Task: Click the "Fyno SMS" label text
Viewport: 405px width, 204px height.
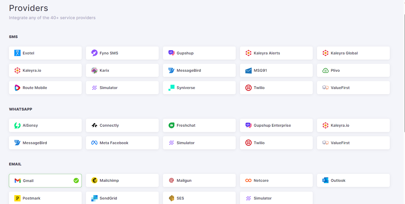Action: [x=109, y=53]
